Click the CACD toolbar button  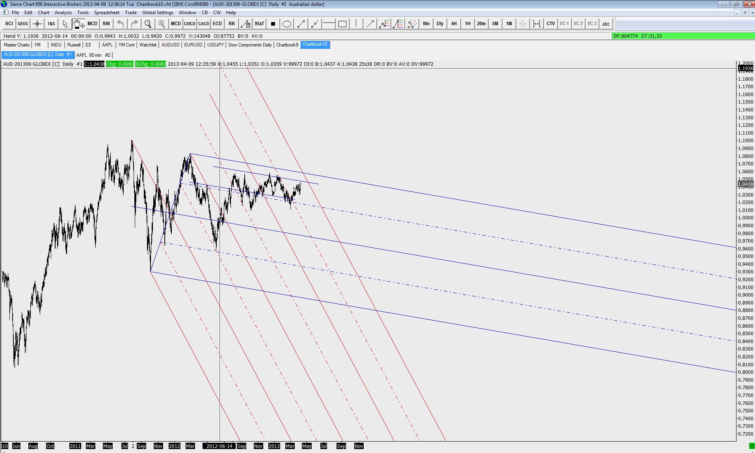pyautogui.click(x=204, y=24)
